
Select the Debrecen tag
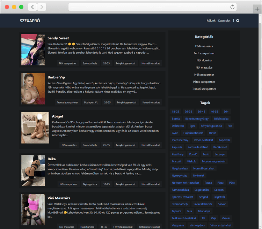pyautogui.click(x=178, y=126)
